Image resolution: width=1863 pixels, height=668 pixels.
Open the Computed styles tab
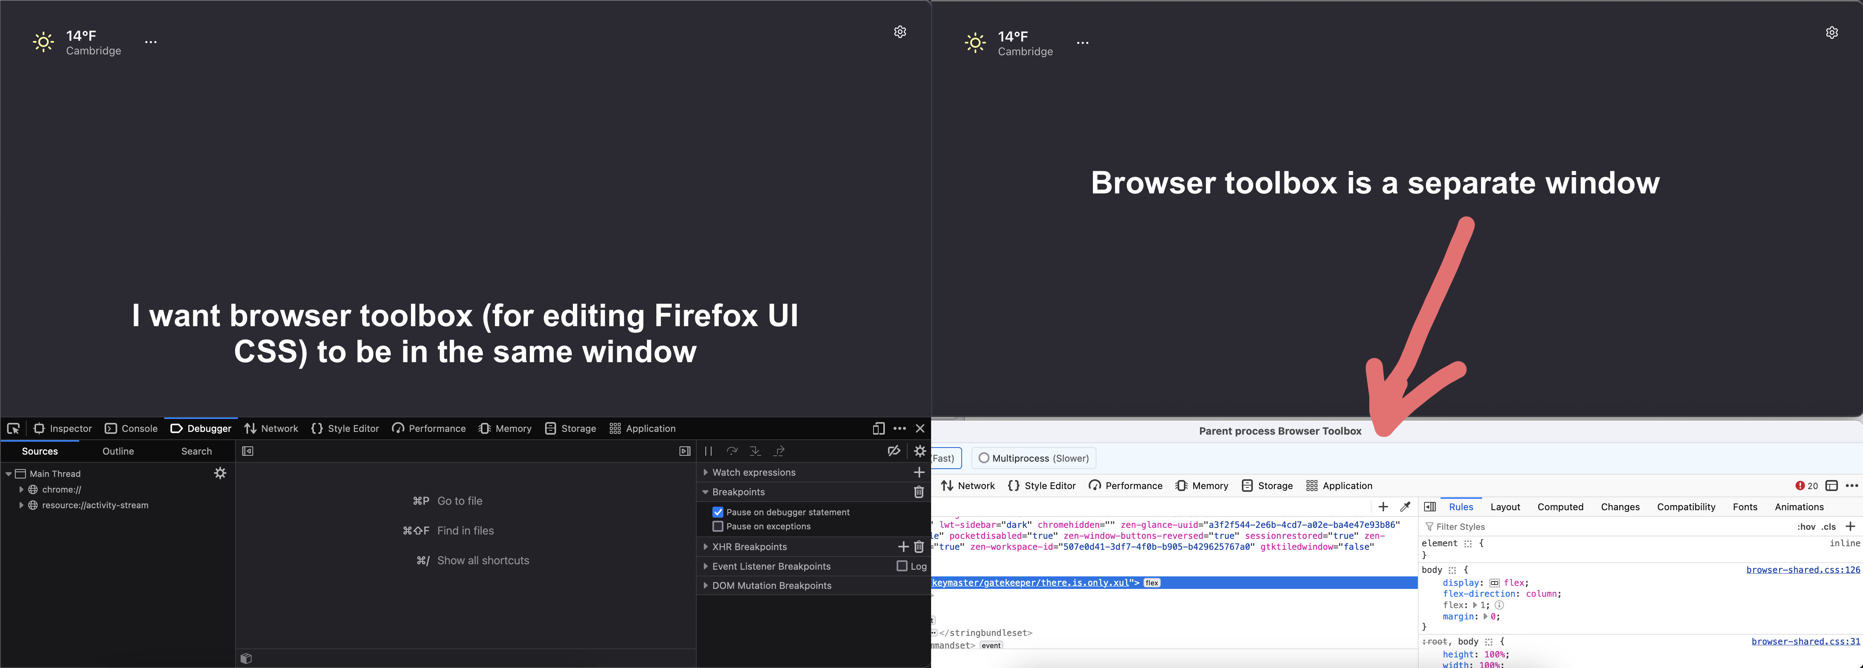pos(1560,507)
